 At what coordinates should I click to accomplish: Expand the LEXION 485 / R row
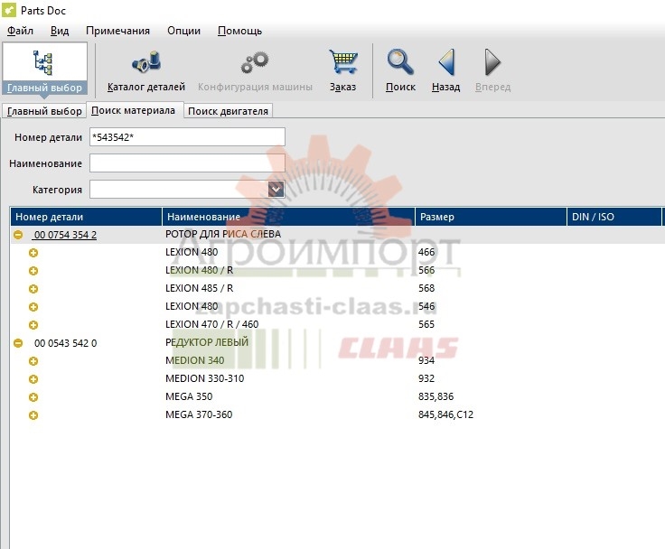[x=33, y=289]
